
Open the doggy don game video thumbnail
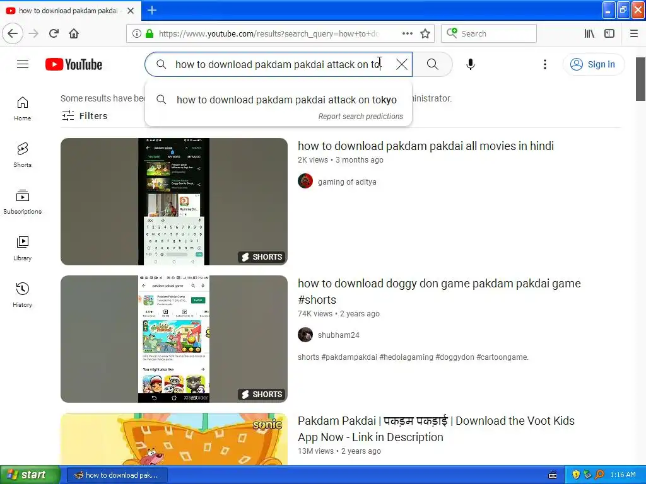174,338
